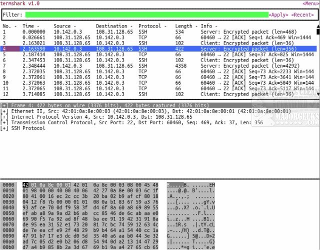Open the Recent filters list

click(302, 15)
